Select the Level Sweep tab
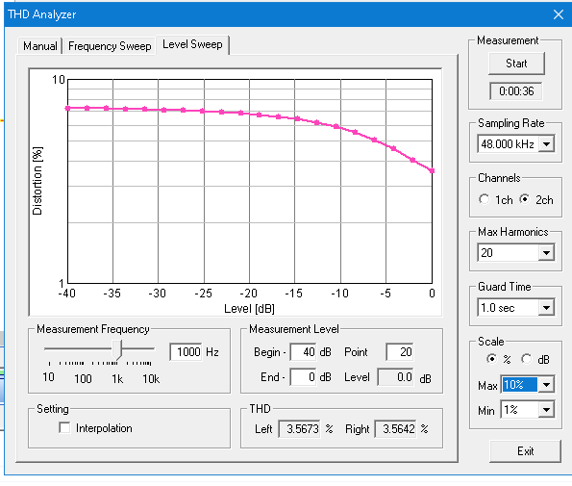This screenshot has height=486, width=572. (192, 44)
